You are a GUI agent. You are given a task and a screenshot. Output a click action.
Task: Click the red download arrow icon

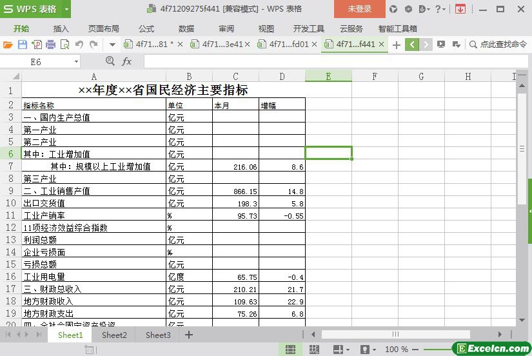click(x=460, y=9)
